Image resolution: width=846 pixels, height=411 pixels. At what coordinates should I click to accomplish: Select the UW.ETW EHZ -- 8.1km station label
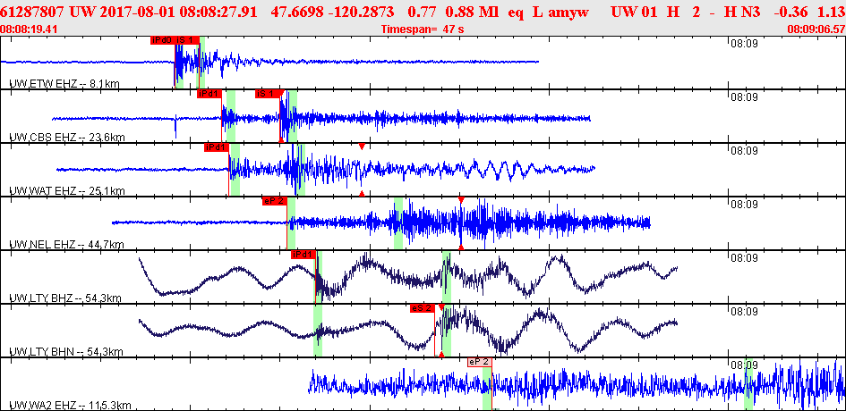64,83
